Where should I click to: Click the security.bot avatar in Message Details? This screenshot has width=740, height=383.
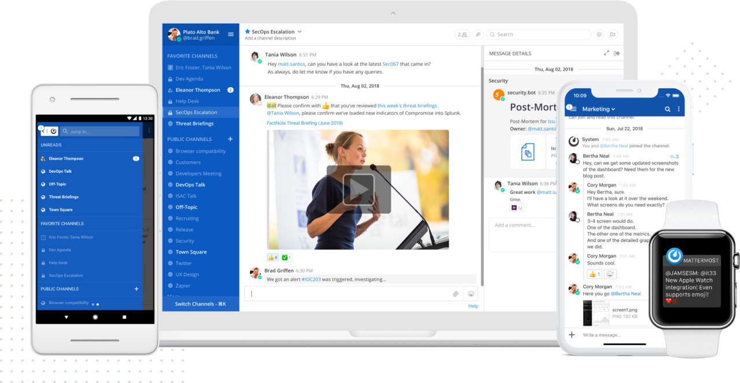(x=498, y=95)
